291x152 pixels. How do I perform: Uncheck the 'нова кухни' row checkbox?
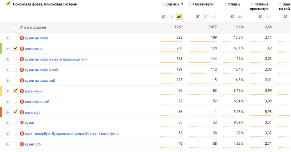pyautogui.click(x=15, y=49)
